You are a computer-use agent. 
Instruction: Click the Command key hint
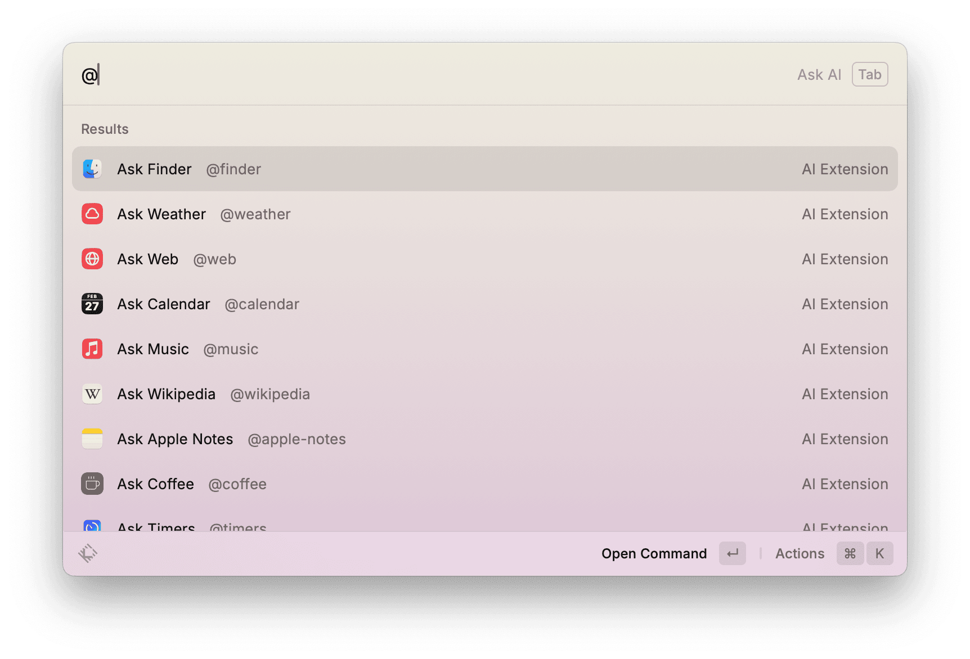click(850, 553)
